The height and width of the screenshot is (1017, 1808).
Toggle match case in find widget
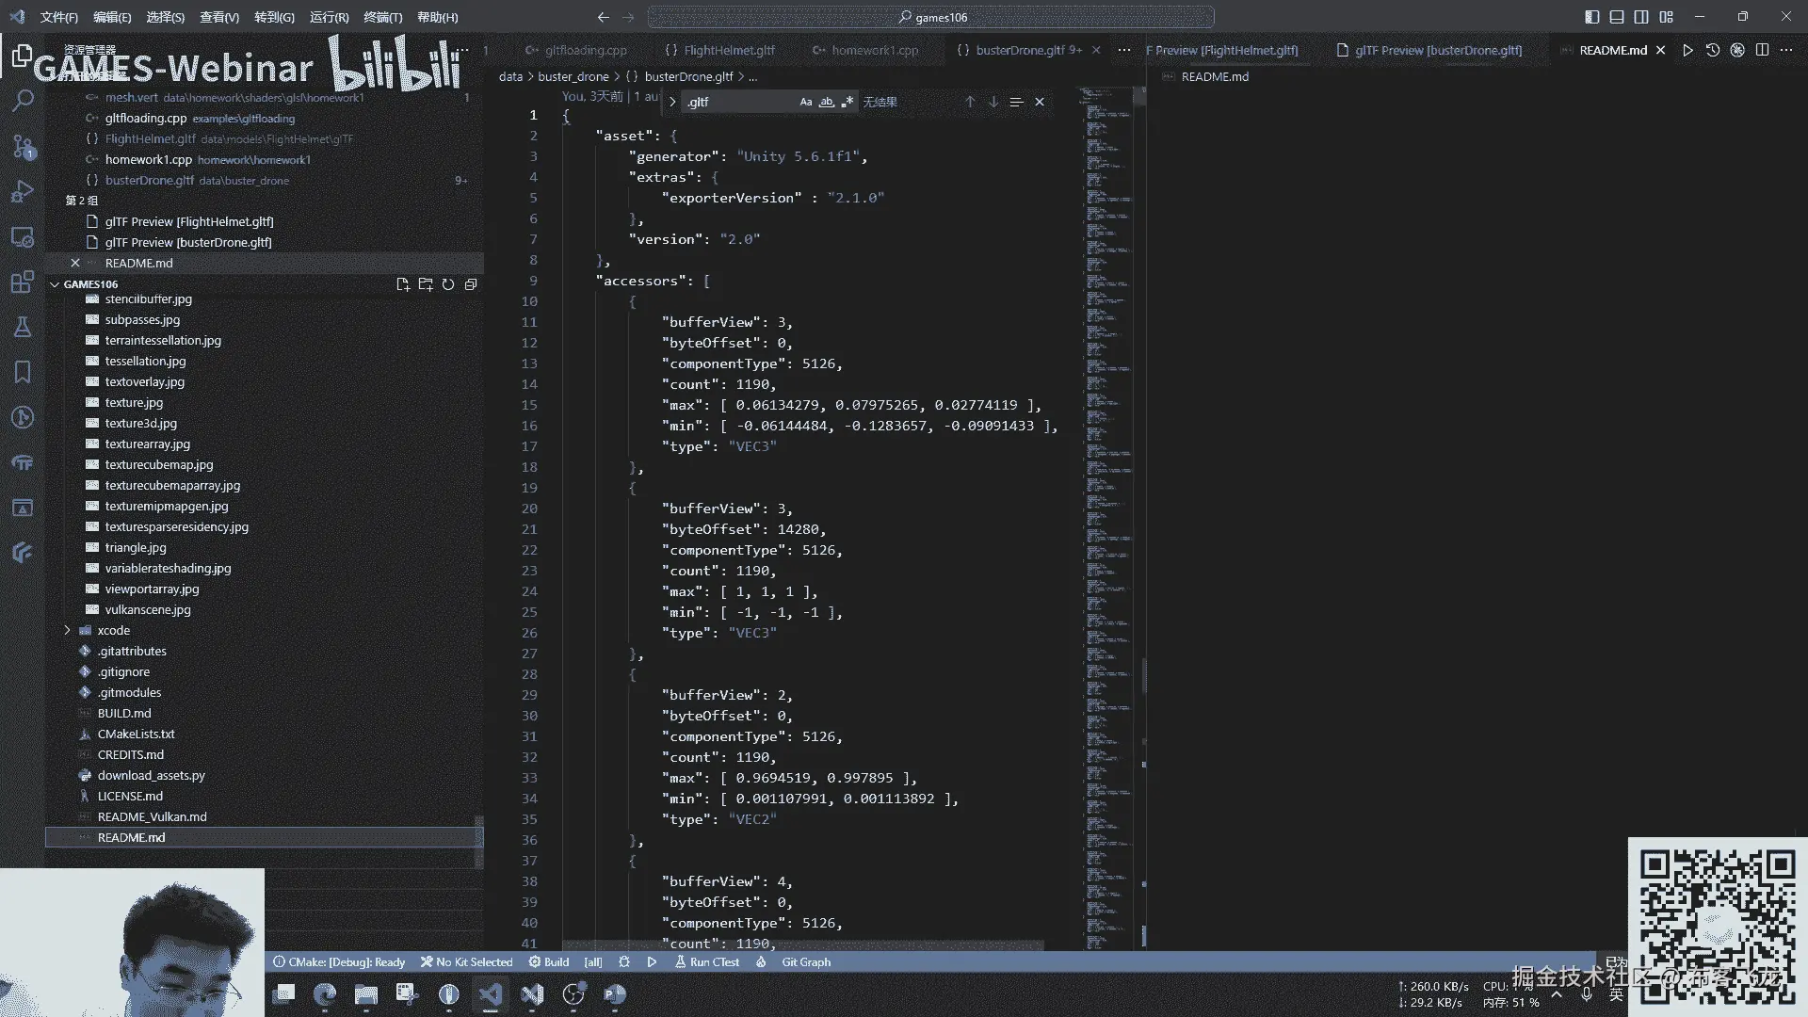(806, 102)
